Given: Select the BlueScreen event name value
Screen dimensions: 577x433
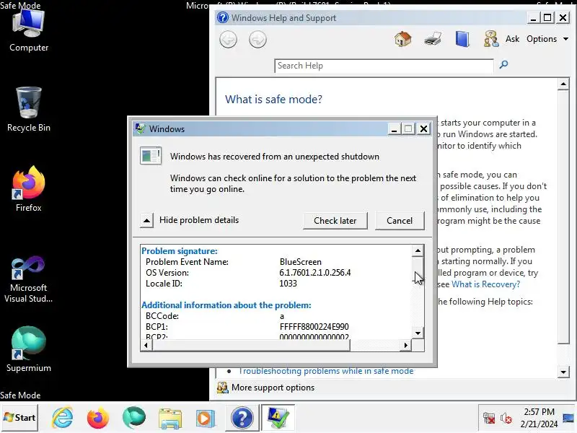Looking at the screenshot, I should click(x=300, y=262).
